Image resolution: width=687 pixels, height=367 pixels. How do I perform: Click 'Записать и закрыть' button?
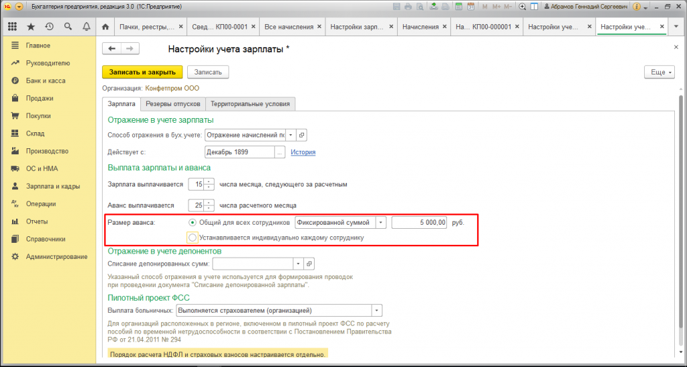click(142, 72)
